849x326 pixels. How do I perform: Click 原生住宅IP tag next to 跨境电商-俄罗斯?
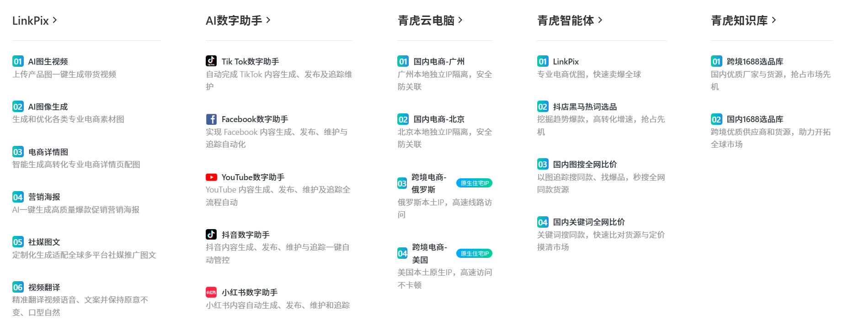[x=474, y=183]
